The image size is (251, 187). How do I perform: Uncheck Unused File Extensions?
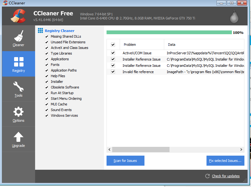click(x=47, y=42)
